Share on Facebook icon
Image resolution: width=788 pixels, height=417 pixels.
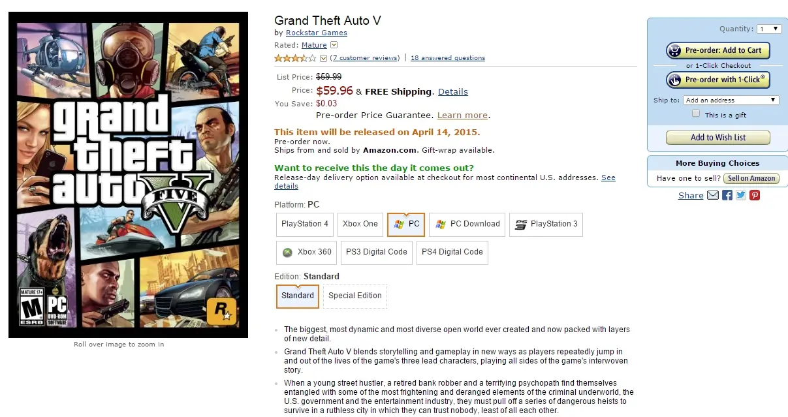tap(727, 195)
